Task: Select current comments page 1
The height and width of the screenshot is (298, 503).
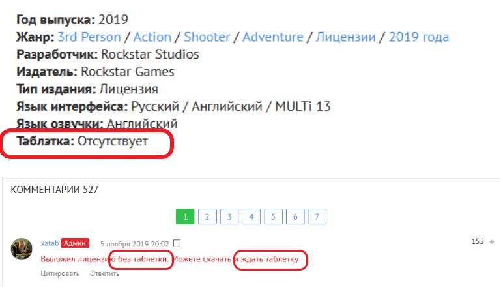Action: [185, 216]
